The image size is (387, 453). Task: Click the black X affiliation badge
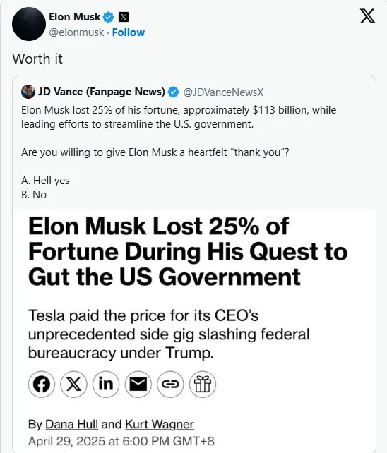coord(124,17)
